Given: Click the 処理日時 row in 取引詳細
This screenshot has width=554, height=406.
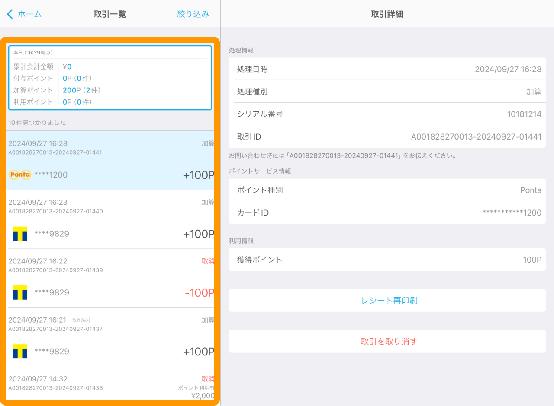Looking at the screenshot, I should (387, 69).
